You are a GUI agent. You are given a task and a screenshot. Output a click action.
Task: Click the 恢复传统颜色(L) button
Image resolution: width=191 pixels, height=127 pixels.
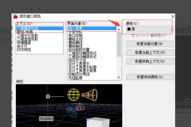150,77
